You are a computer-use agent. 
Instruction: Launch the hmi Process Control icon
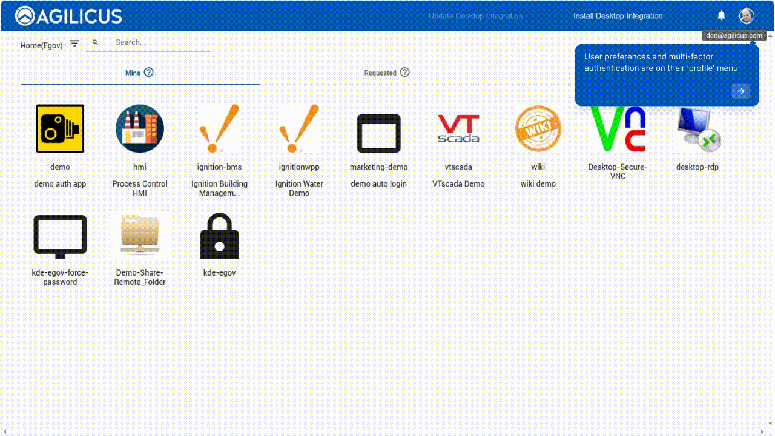click(140, 128)
